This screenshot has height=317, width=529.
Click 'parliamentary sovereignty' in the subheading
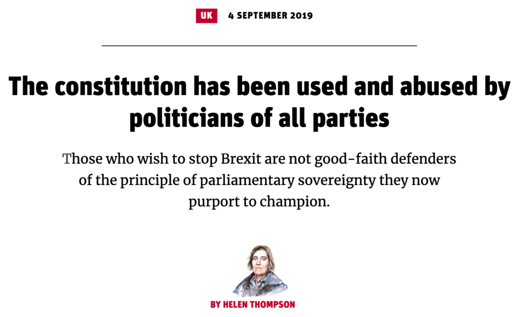(287, 180)
